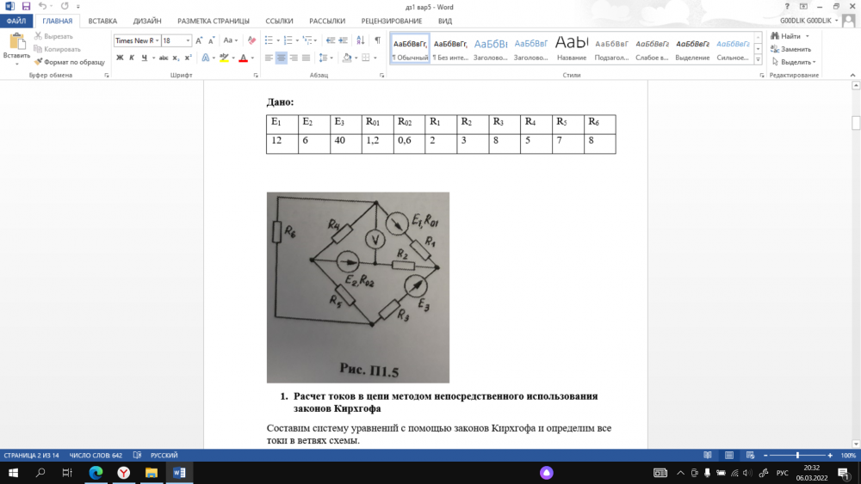Clear all formatting eraser icon
The width and height of the screenshot is (861, 484).
tap(251, 40)
